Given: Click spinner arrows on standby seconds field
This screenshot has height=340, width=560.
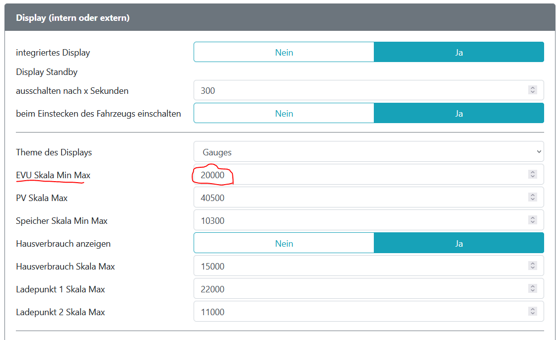Looking at the screenshot, I should [533, 90].
